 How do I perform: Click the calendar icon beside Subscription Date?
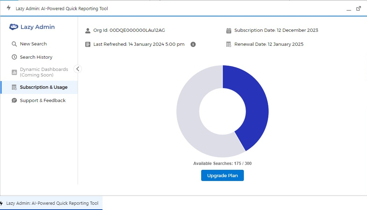point(229,31)
